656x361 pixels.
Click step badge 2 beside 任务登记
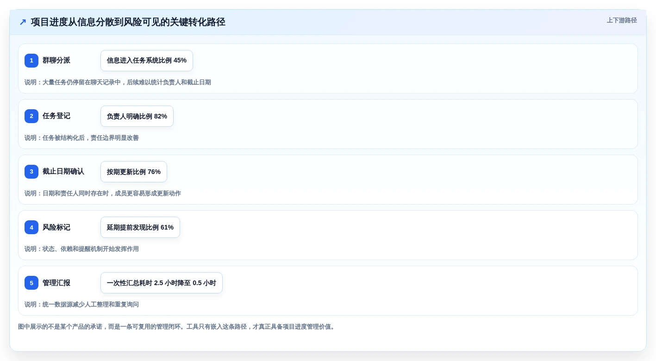[31, 116]
